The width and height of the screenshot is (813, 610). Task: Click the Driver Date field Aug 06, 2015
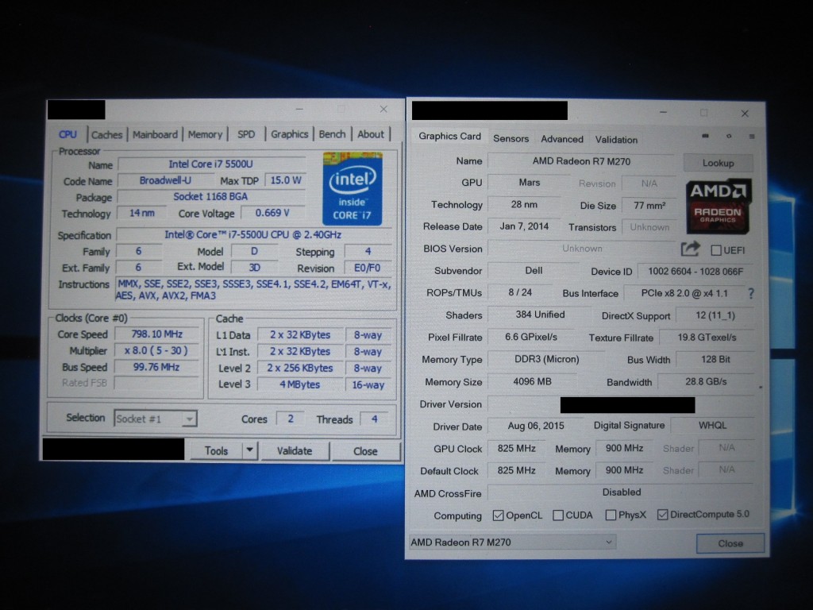(536, 426)
